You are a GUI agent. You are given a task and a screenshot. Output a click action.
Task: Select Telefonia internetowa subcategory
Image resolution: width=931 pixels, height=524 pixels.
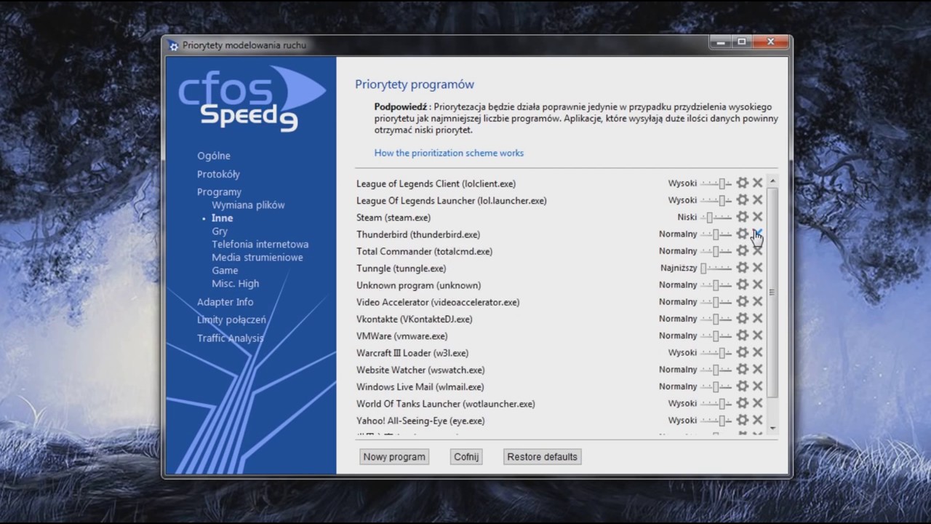click(260, 245)
